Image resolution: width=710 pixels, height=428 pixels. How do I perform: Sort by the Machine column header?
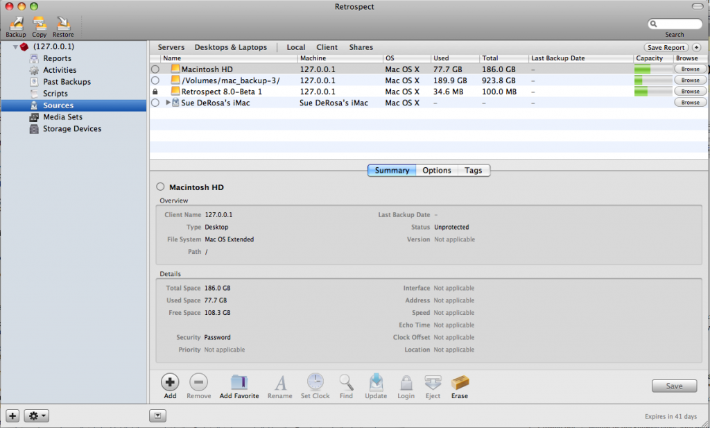coord(340,58)
